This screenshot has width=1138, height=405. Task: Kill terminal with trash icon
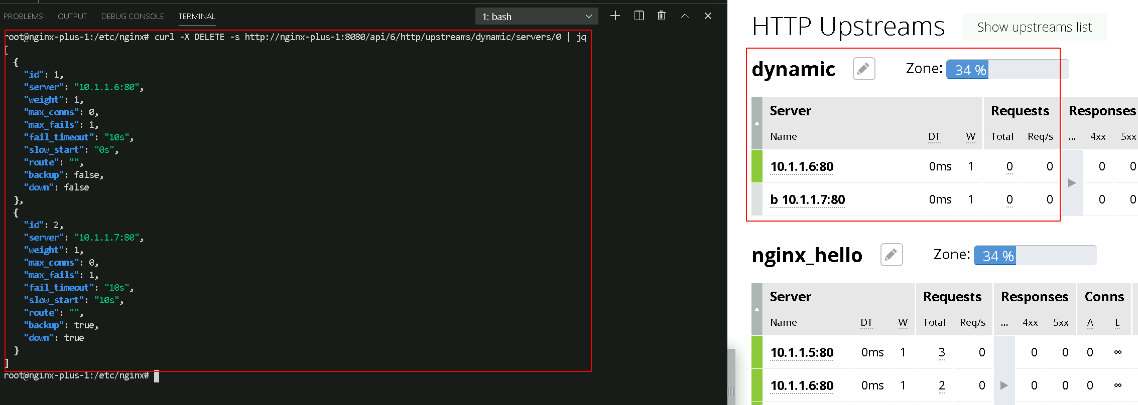(662, 16)
